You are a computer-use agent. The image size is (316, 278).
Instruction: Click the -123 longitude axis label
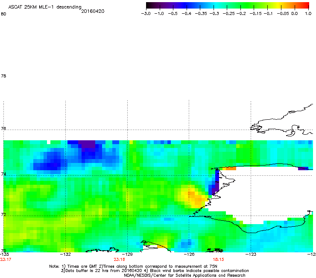pos(251,254)
